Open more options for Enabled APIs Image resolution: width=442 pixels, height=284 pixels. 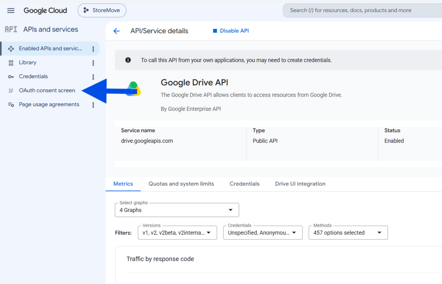pos(93,49)
